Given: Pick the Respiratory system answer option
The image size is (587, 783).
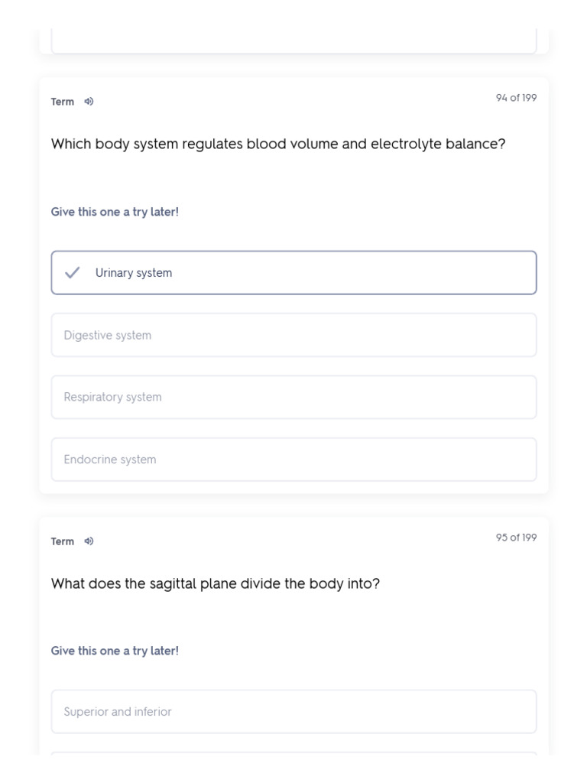Looking at the screenshot, I should pyautogui.click(x=293, y=398).
